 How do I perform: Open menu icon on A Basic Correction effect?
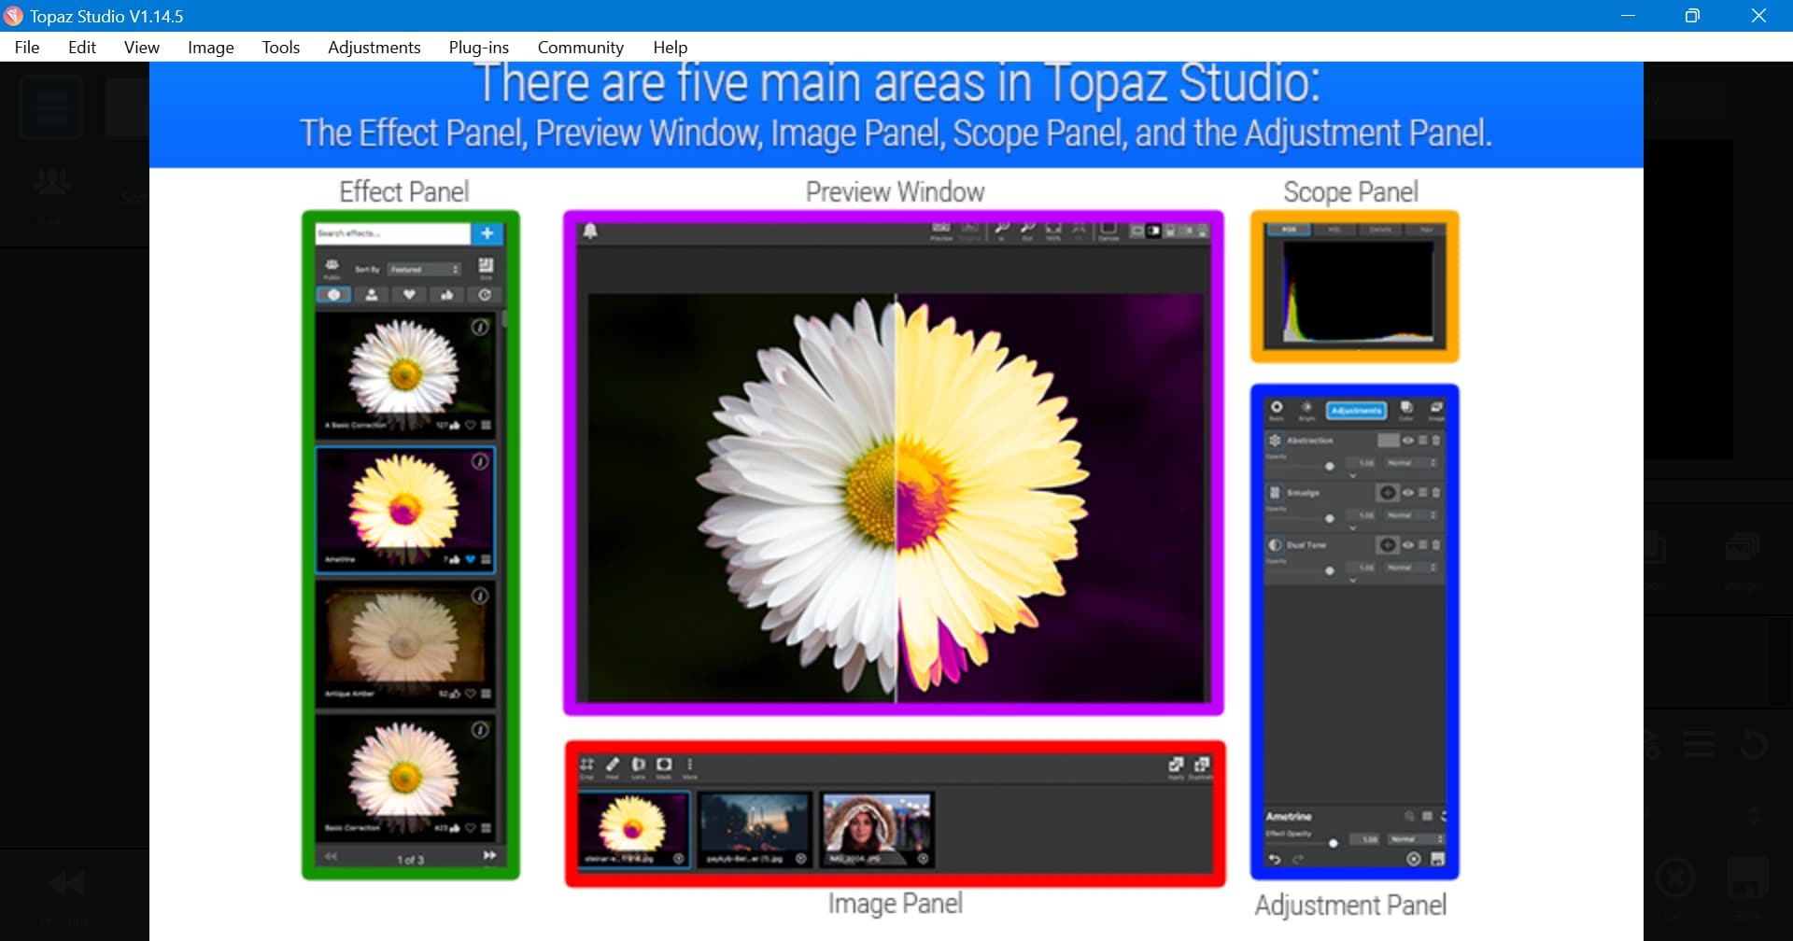pyautogui.click(x=486, y=426)
